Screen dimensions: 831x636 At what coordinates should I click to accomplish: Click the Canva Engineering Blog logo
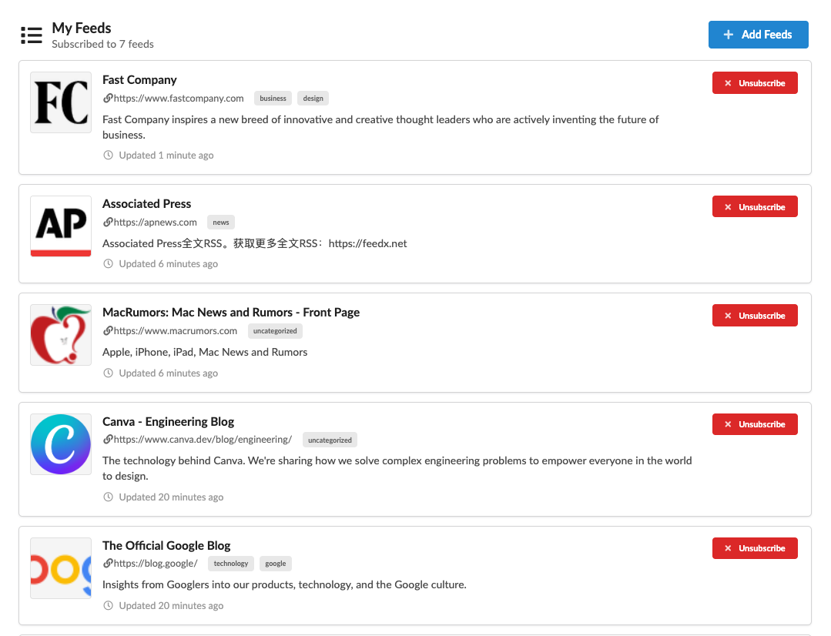pyautogui.click(x=60, y=444)
